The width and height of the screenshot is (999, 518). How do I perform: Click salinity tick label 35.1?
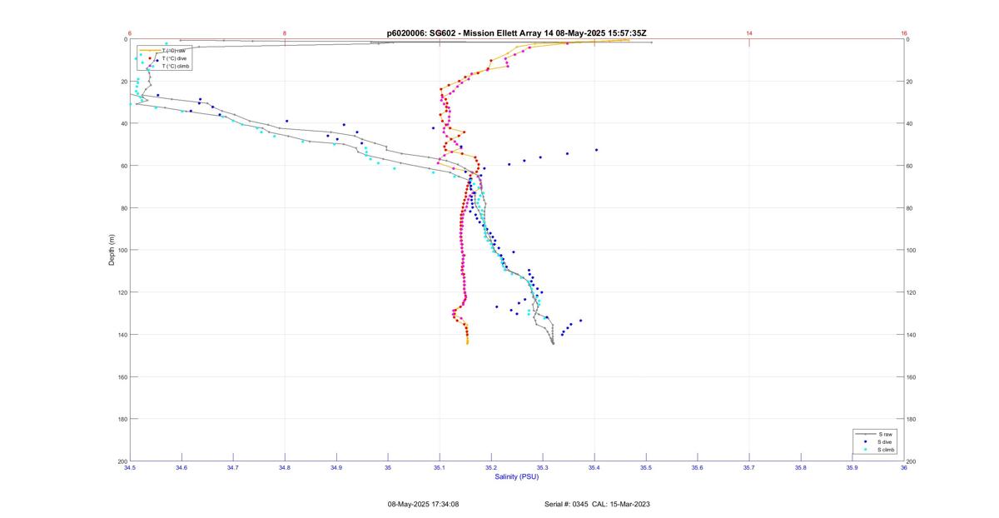pyautogui.click(x=440, y=468)
